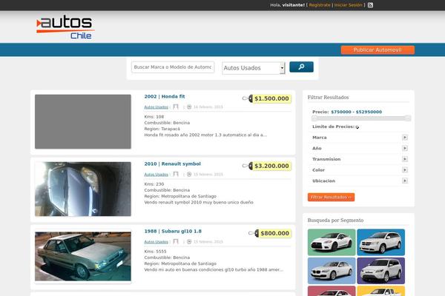This screenshot has width=445, height=296.
Task: Open the RSS feed icon
Action: click(370, 5)
